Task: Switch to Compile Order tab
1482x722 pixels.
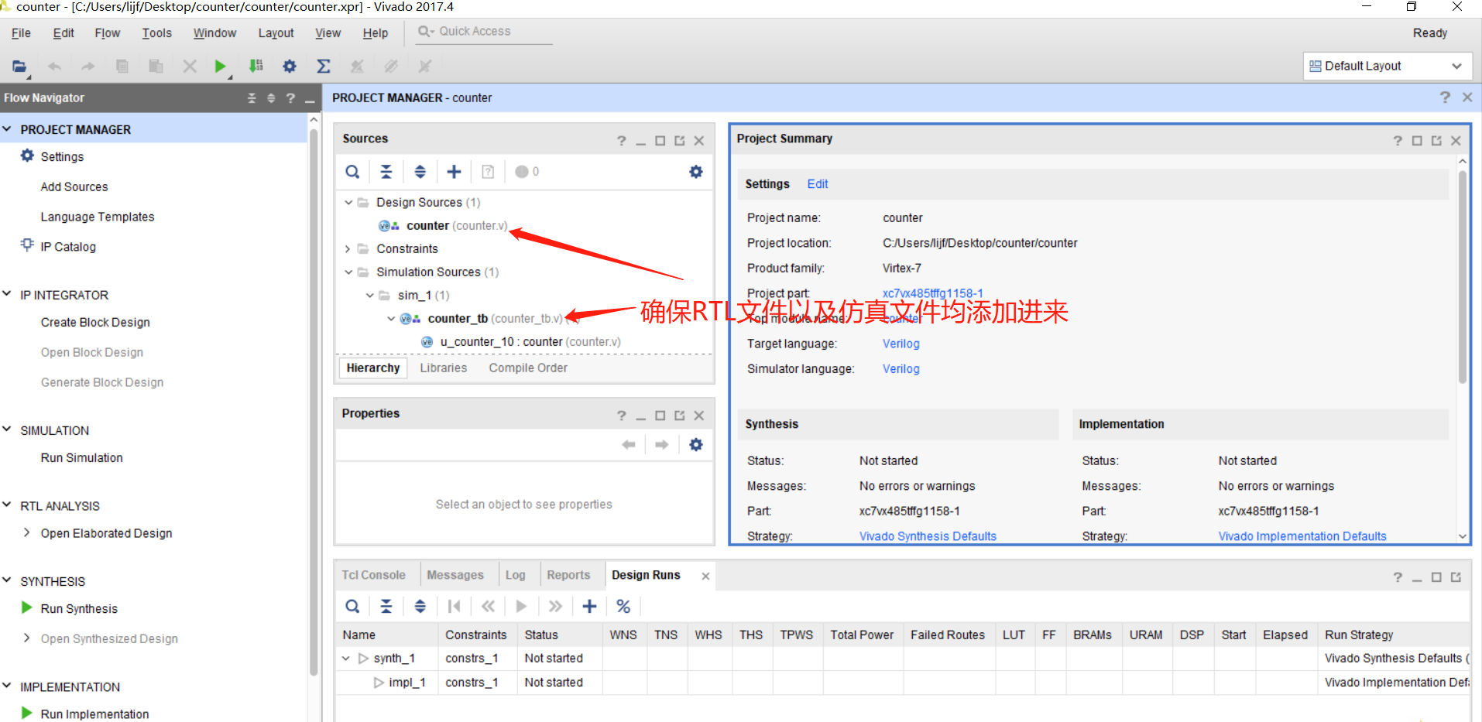Action: click(x=528, y=368)
